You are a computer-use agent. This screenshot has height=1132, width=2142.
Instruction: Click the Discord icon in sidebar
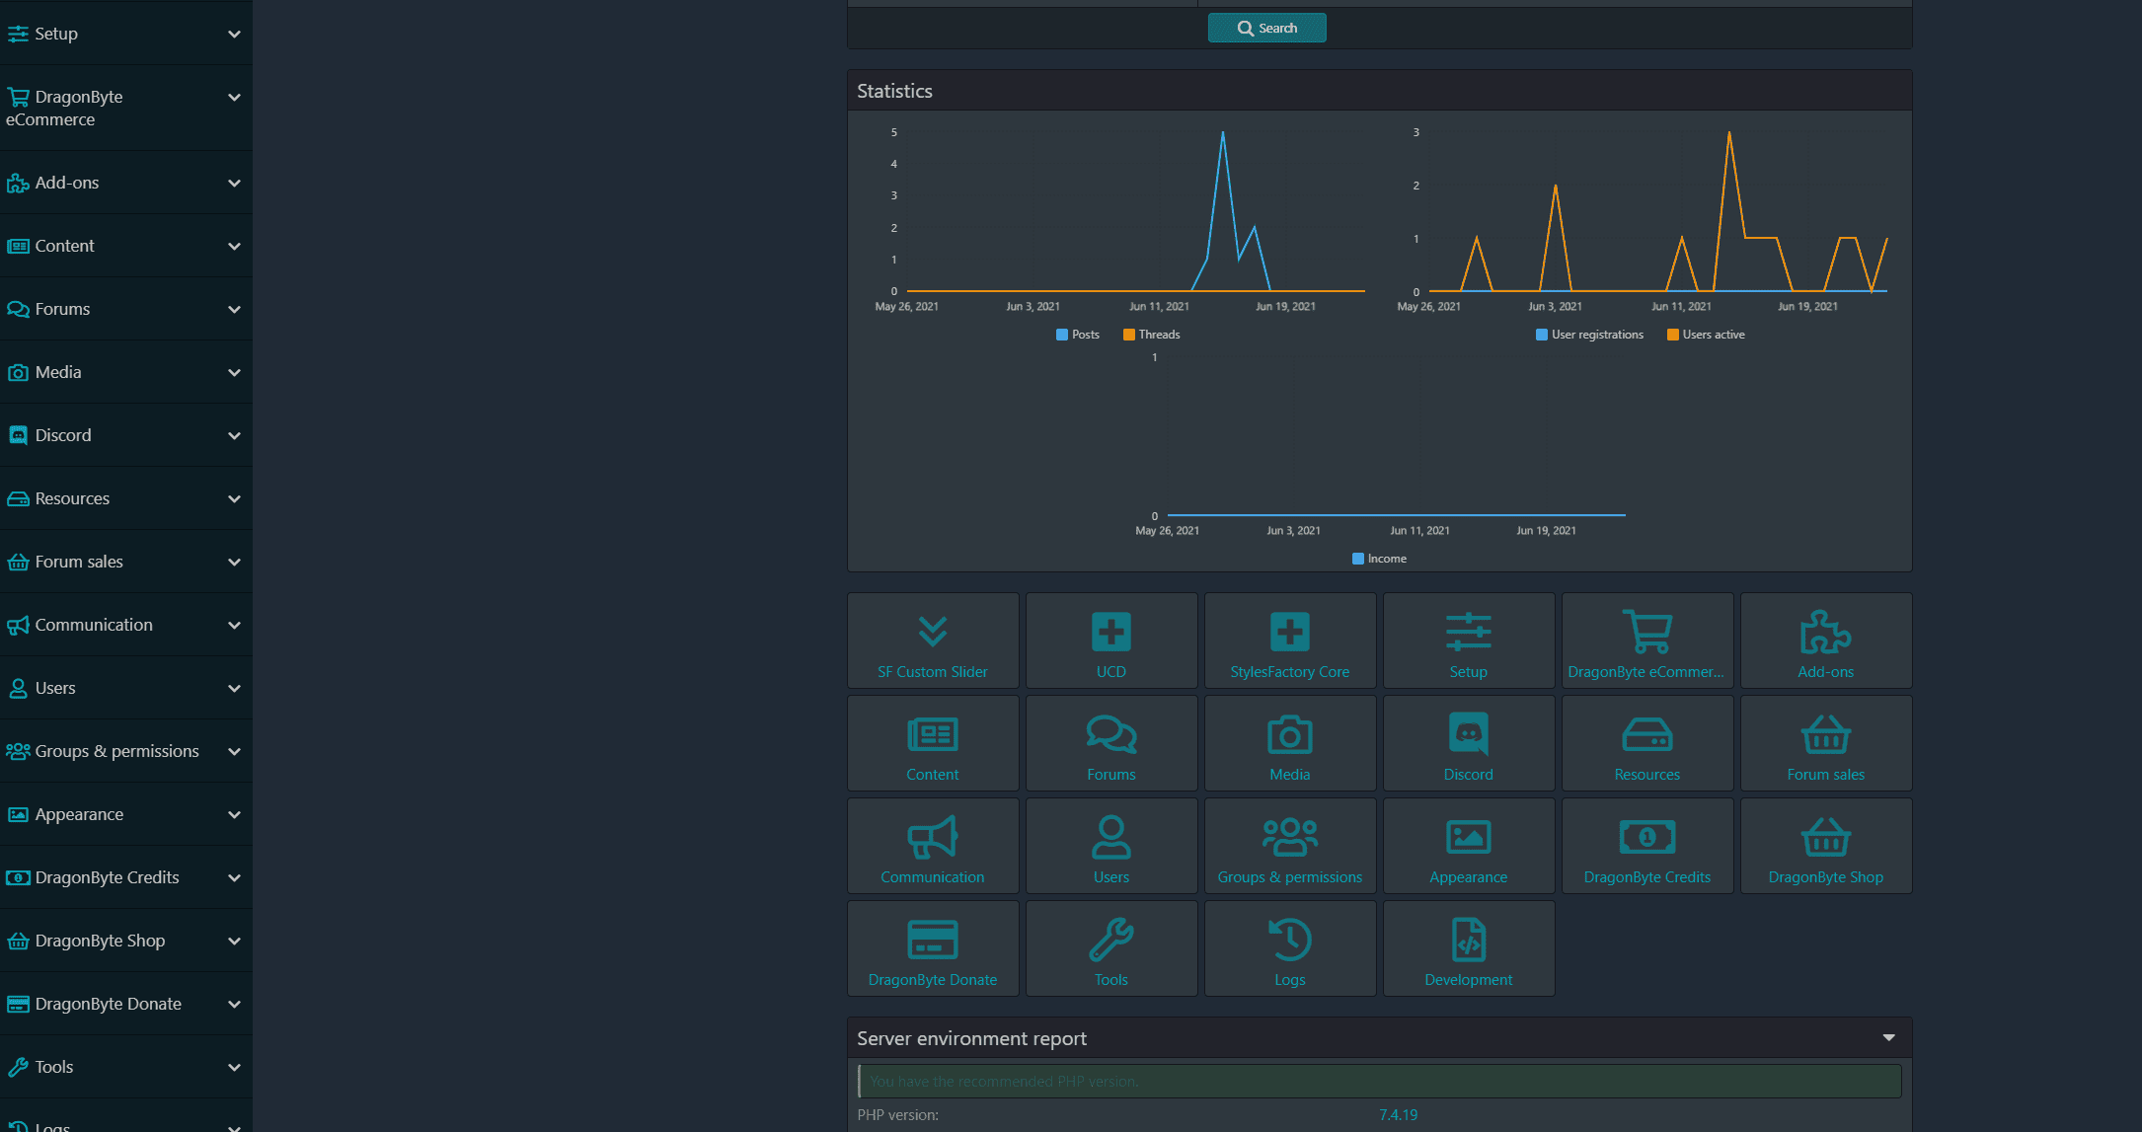[18, 435]
